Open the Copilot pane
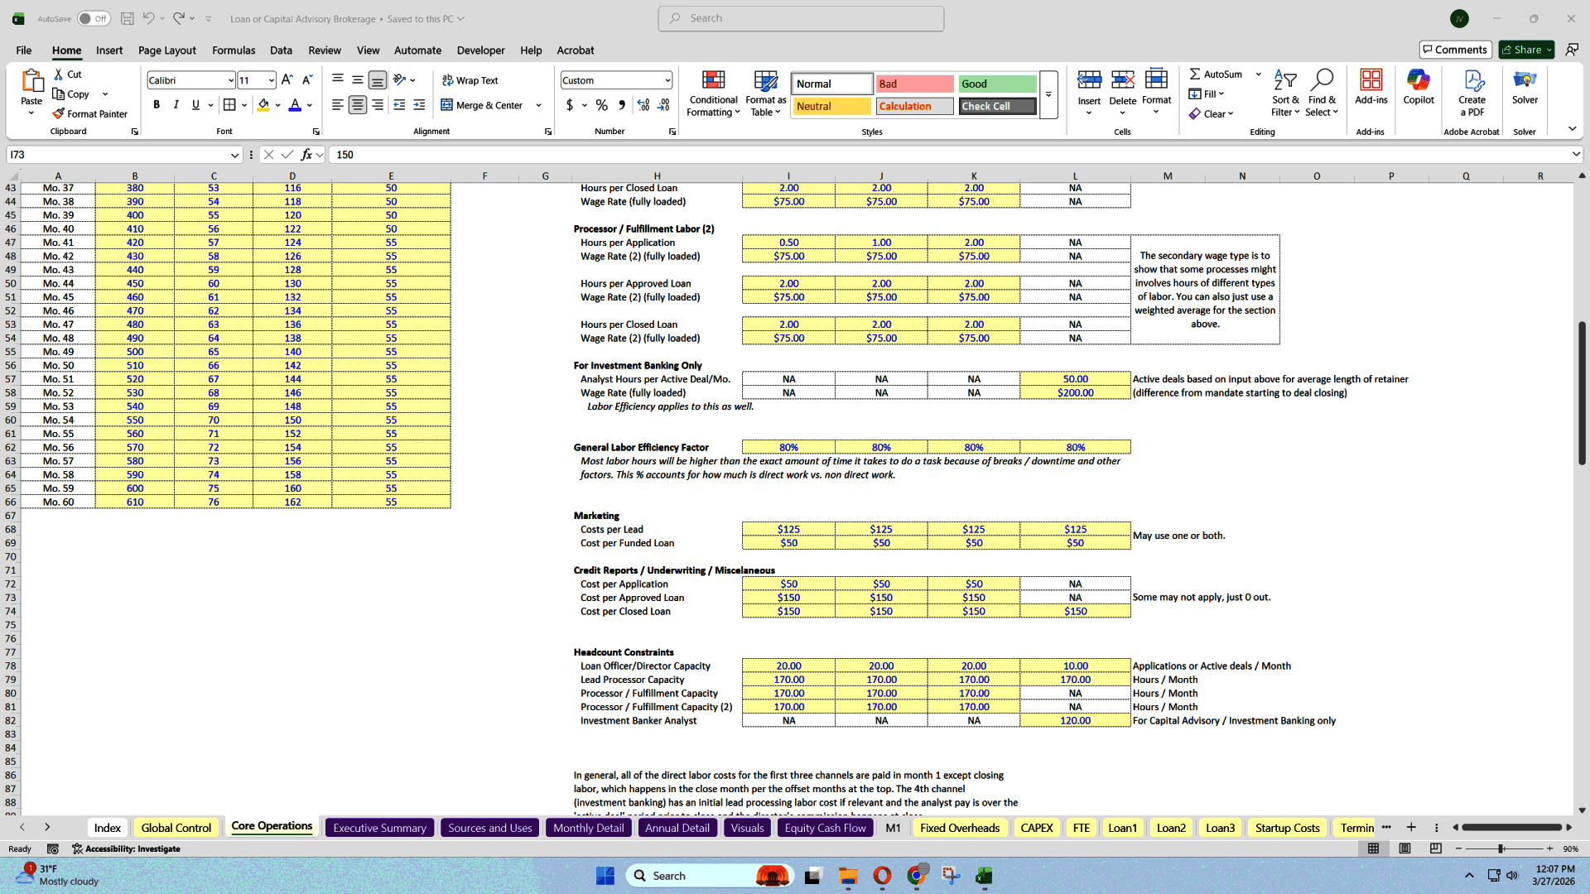1590x894 pixels. [x=1419, y=91]
